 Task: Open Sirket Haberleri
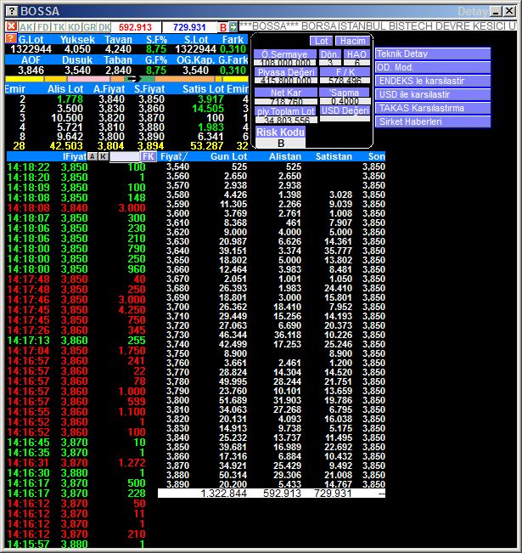[x=433, y=121]
